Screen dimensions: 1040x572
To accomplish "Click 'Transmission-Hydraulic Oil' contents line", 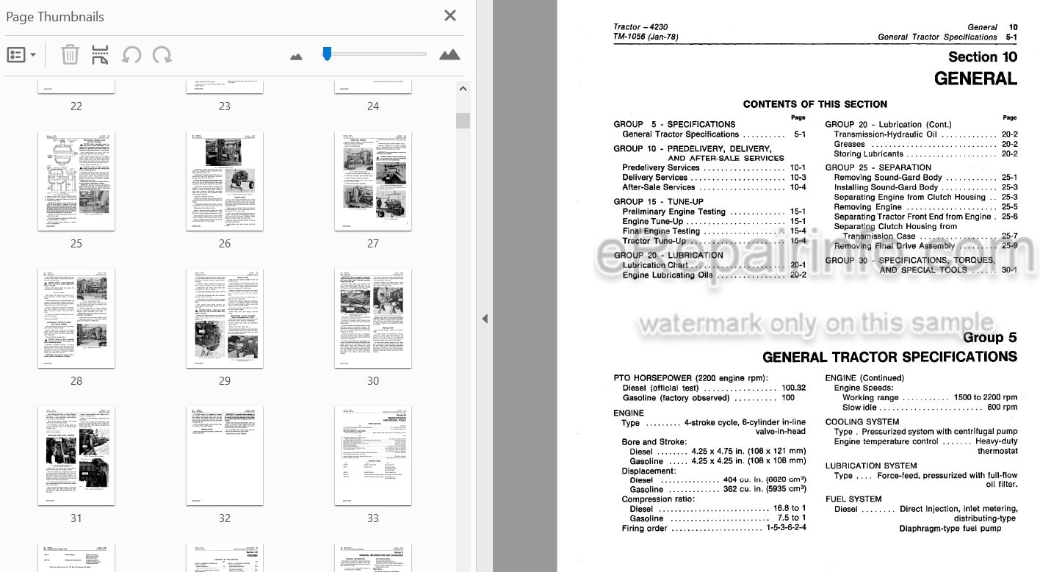I will pos(925,134).
